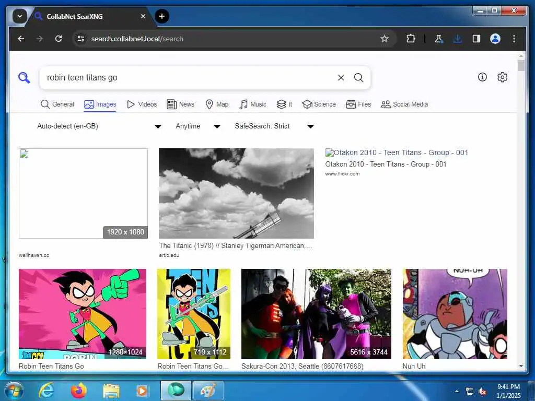The image size is (535, 401).
Task: Switch to the Science category
Action: click(319, 104)
